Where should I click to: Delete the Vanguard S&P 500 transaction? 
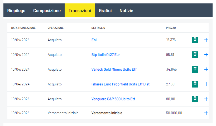(x=195, y=99)
